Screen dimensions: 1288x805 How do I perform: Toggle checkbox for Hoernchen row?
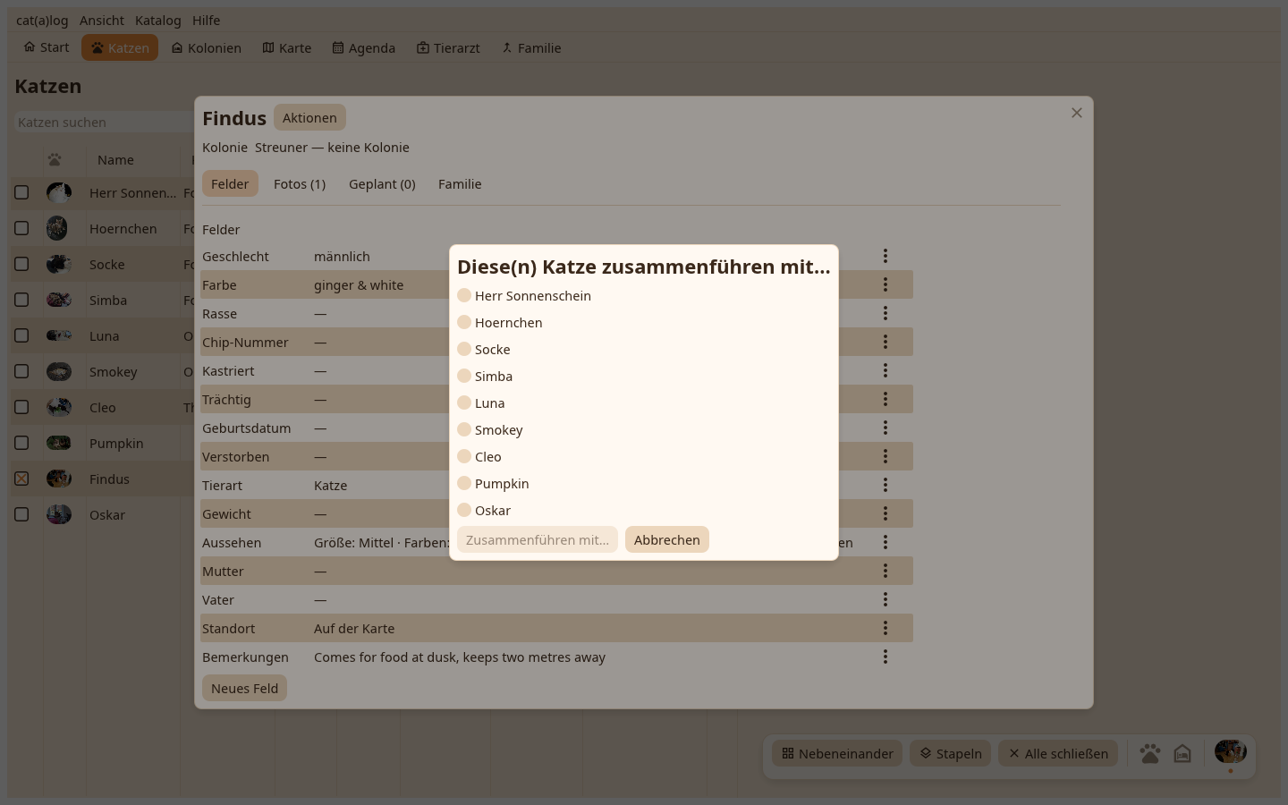coord(21,228)
